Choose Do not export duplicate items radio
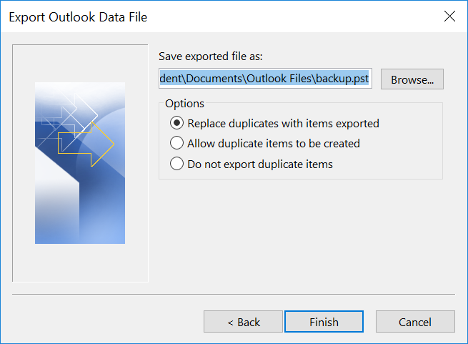The height and width of the screenshot is (344, 468). [176, 164]
